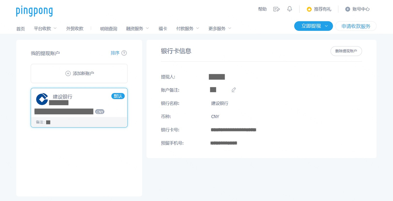
Task: Click the 账号中心 account icon
Action: tap(348, 9)
